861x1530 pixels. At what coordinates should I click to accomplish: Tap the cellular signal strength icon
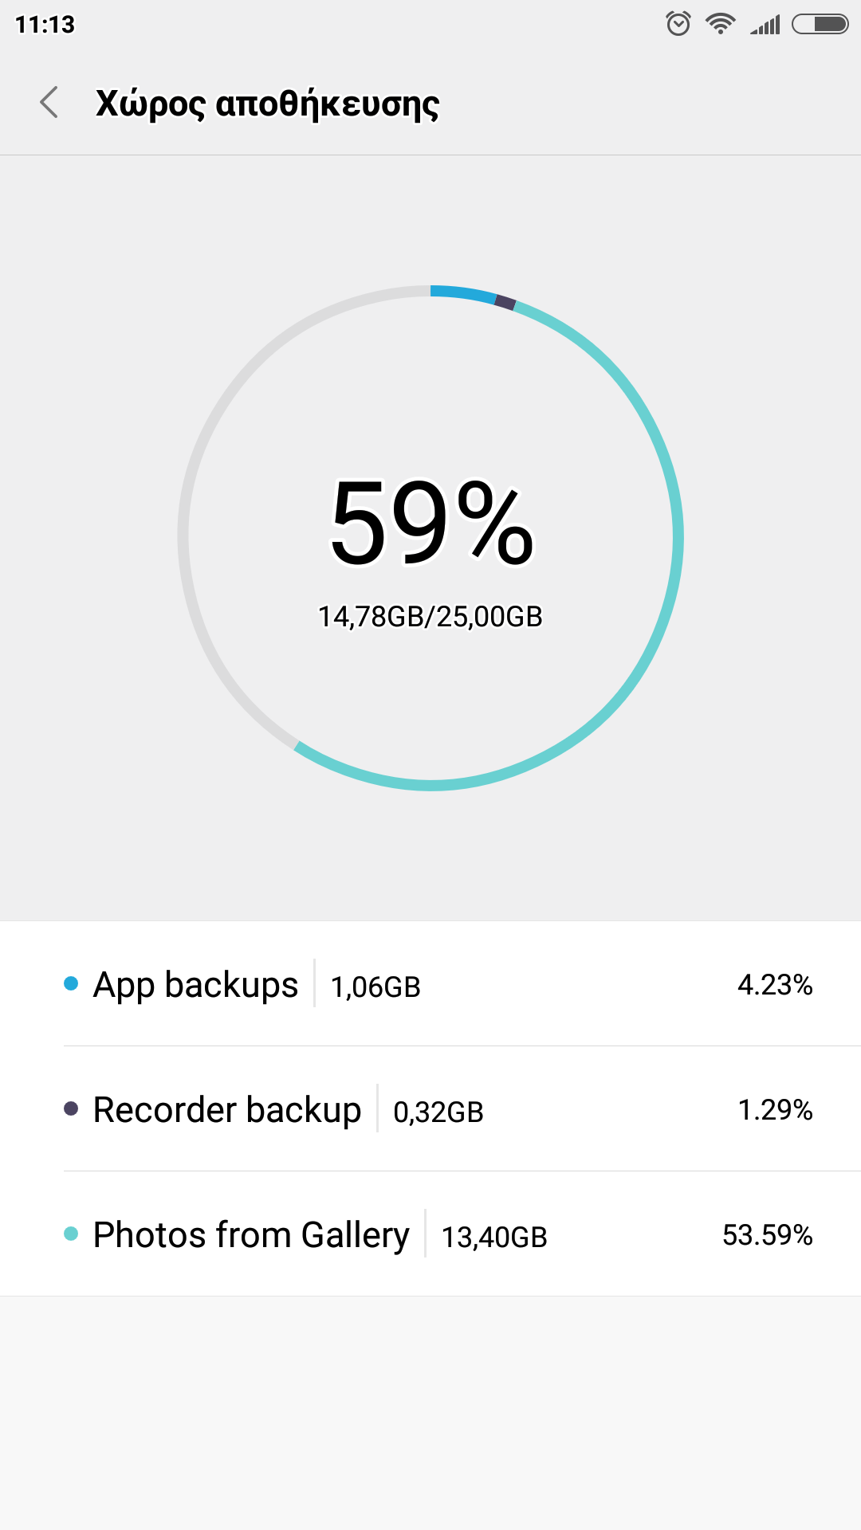pos(765,25)
